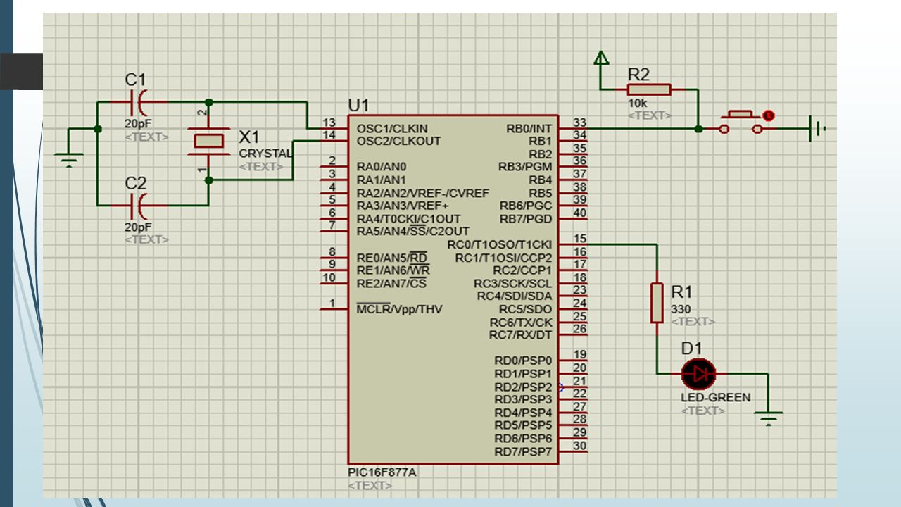Click the RA0/AN0 pin label

[x=381, y=167]
